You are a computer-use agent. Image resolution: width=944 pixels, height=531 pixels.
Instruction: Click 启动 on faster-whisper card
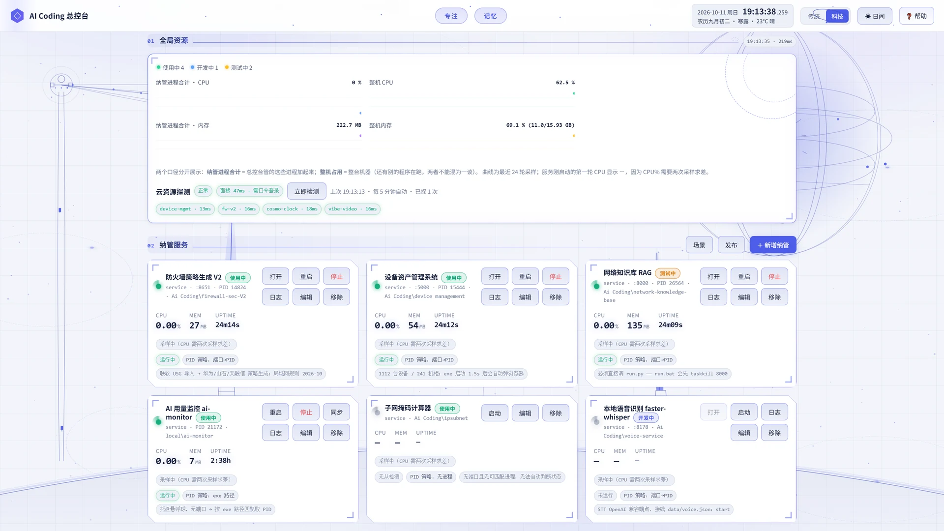point(744,412)
